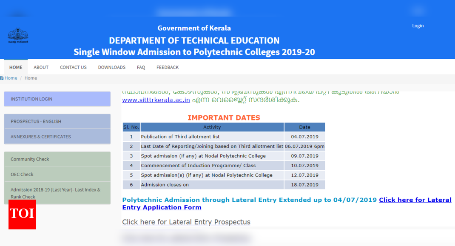This screenshot has width=455, height=246.
Task: Go to CONTACT US page
Action: pos(73,67)
